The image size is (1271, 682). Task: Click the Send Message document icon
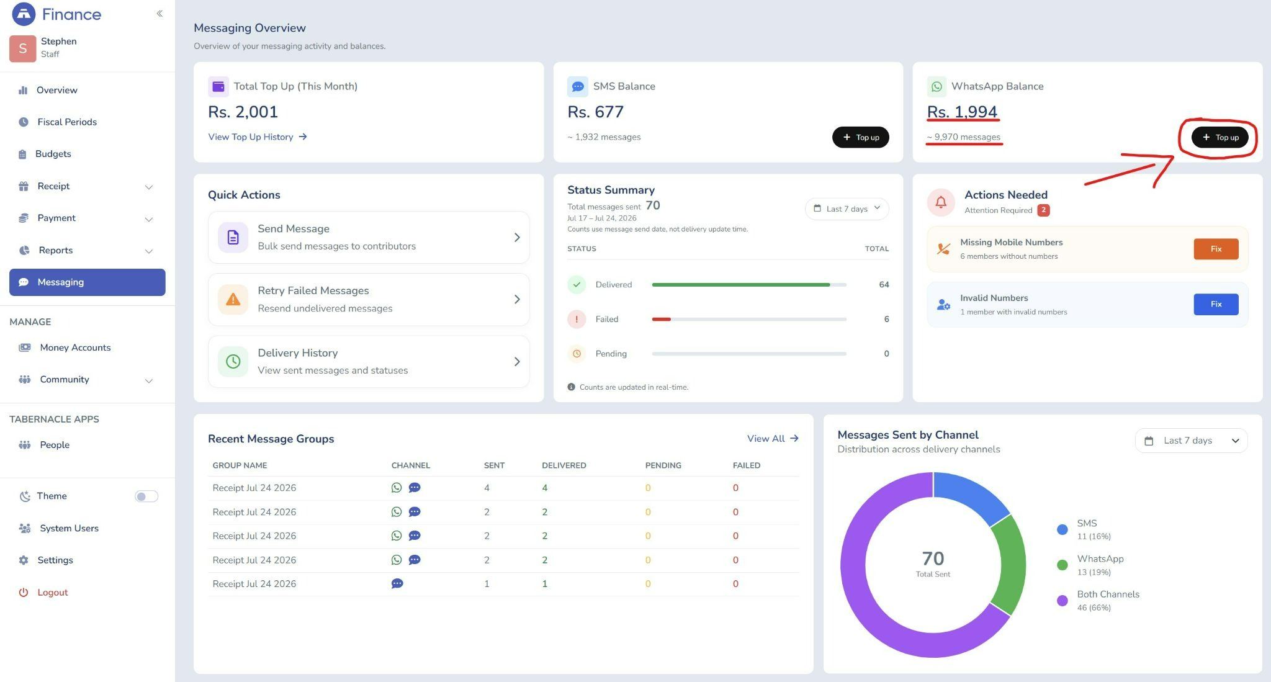[233, 237]
